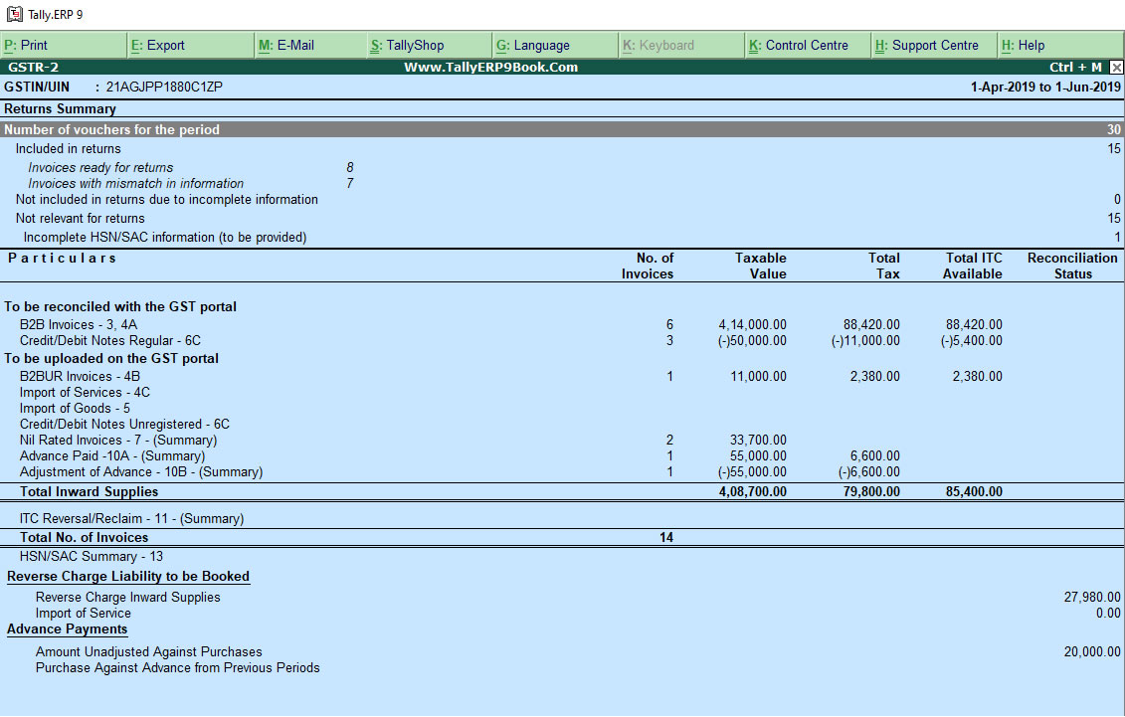Click total inward supplies taxable value 4,08,700.00
The image size is (1125, 717).
(x=753, y=492)
